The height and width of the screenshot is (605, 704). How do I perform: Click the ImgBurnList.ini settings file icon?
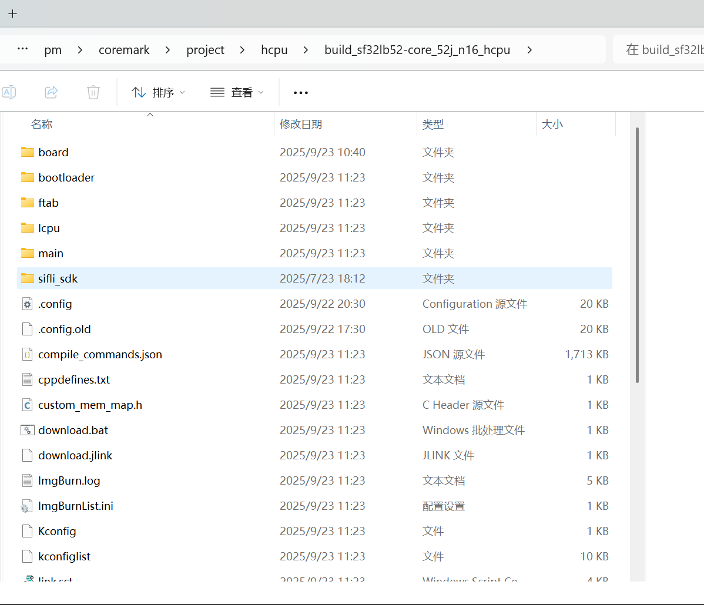[27, 506]
